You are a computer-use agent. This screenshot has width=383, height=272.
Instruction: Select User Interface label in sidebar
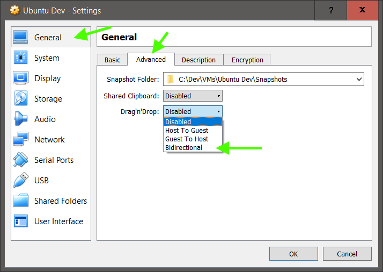click(58, 221)
